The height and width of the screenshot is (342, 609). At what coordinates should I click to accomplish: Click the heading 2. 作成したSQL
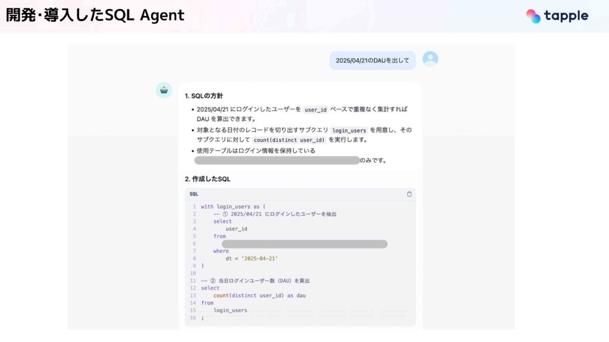coord(208,179)
